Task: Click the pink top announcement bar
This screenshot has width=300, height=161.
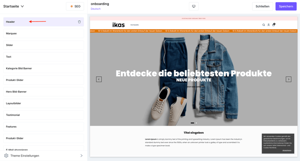Action: [x=193, y=18]
